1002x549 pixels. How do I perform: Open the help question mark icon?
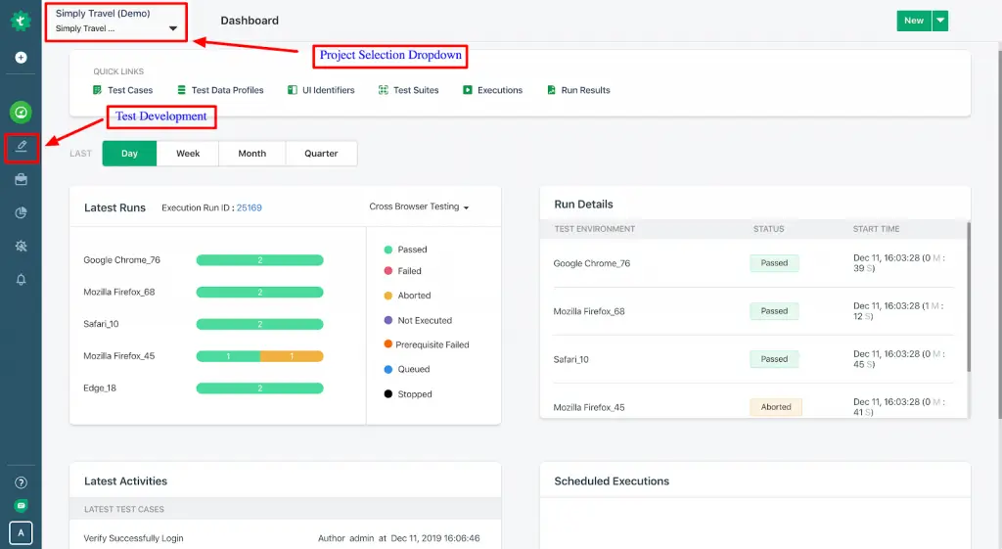[21, 482]
